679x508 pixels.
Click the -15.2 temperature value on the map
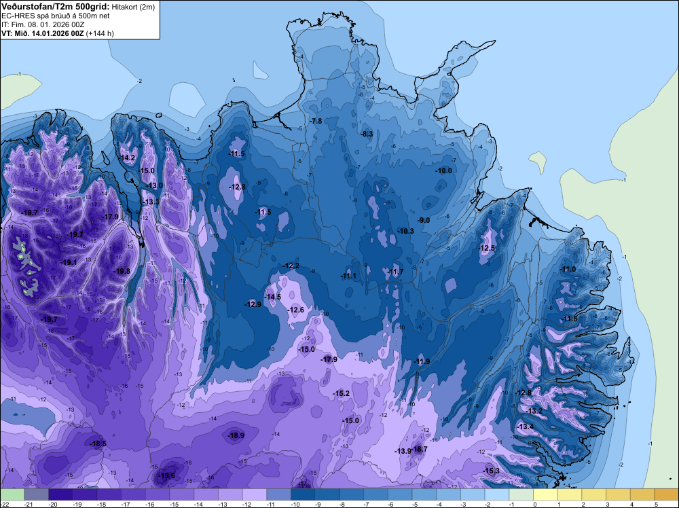341,393
